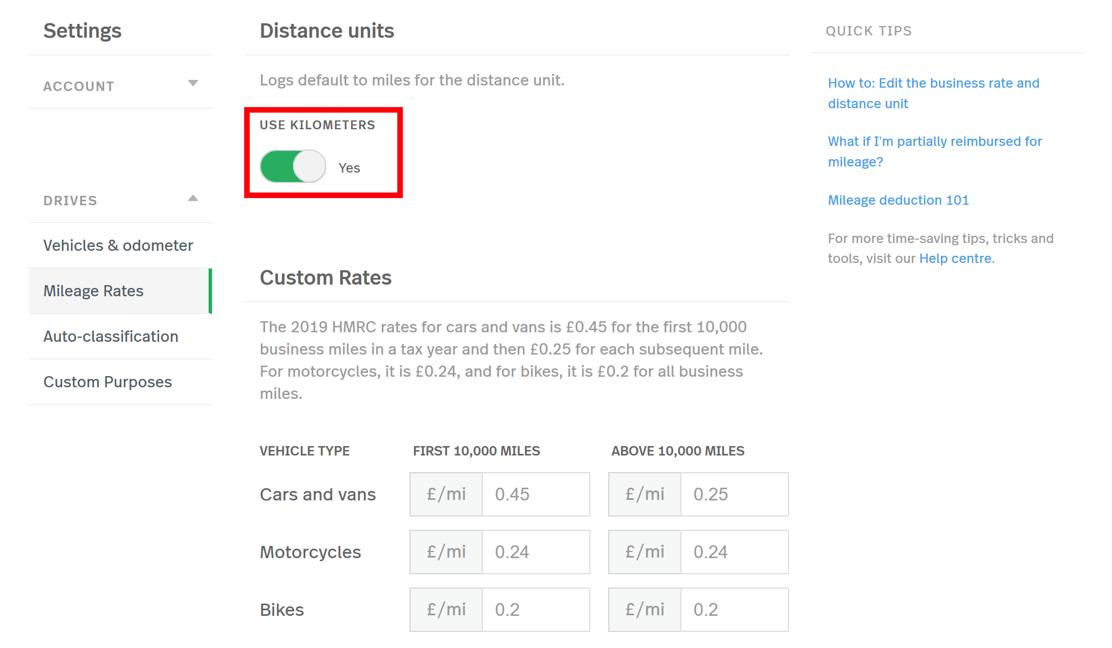The width and height of the screenshot is (1112, 648).
Task: Edit Cars and vans first 10,000 miles rate
Action: point(535,494)
